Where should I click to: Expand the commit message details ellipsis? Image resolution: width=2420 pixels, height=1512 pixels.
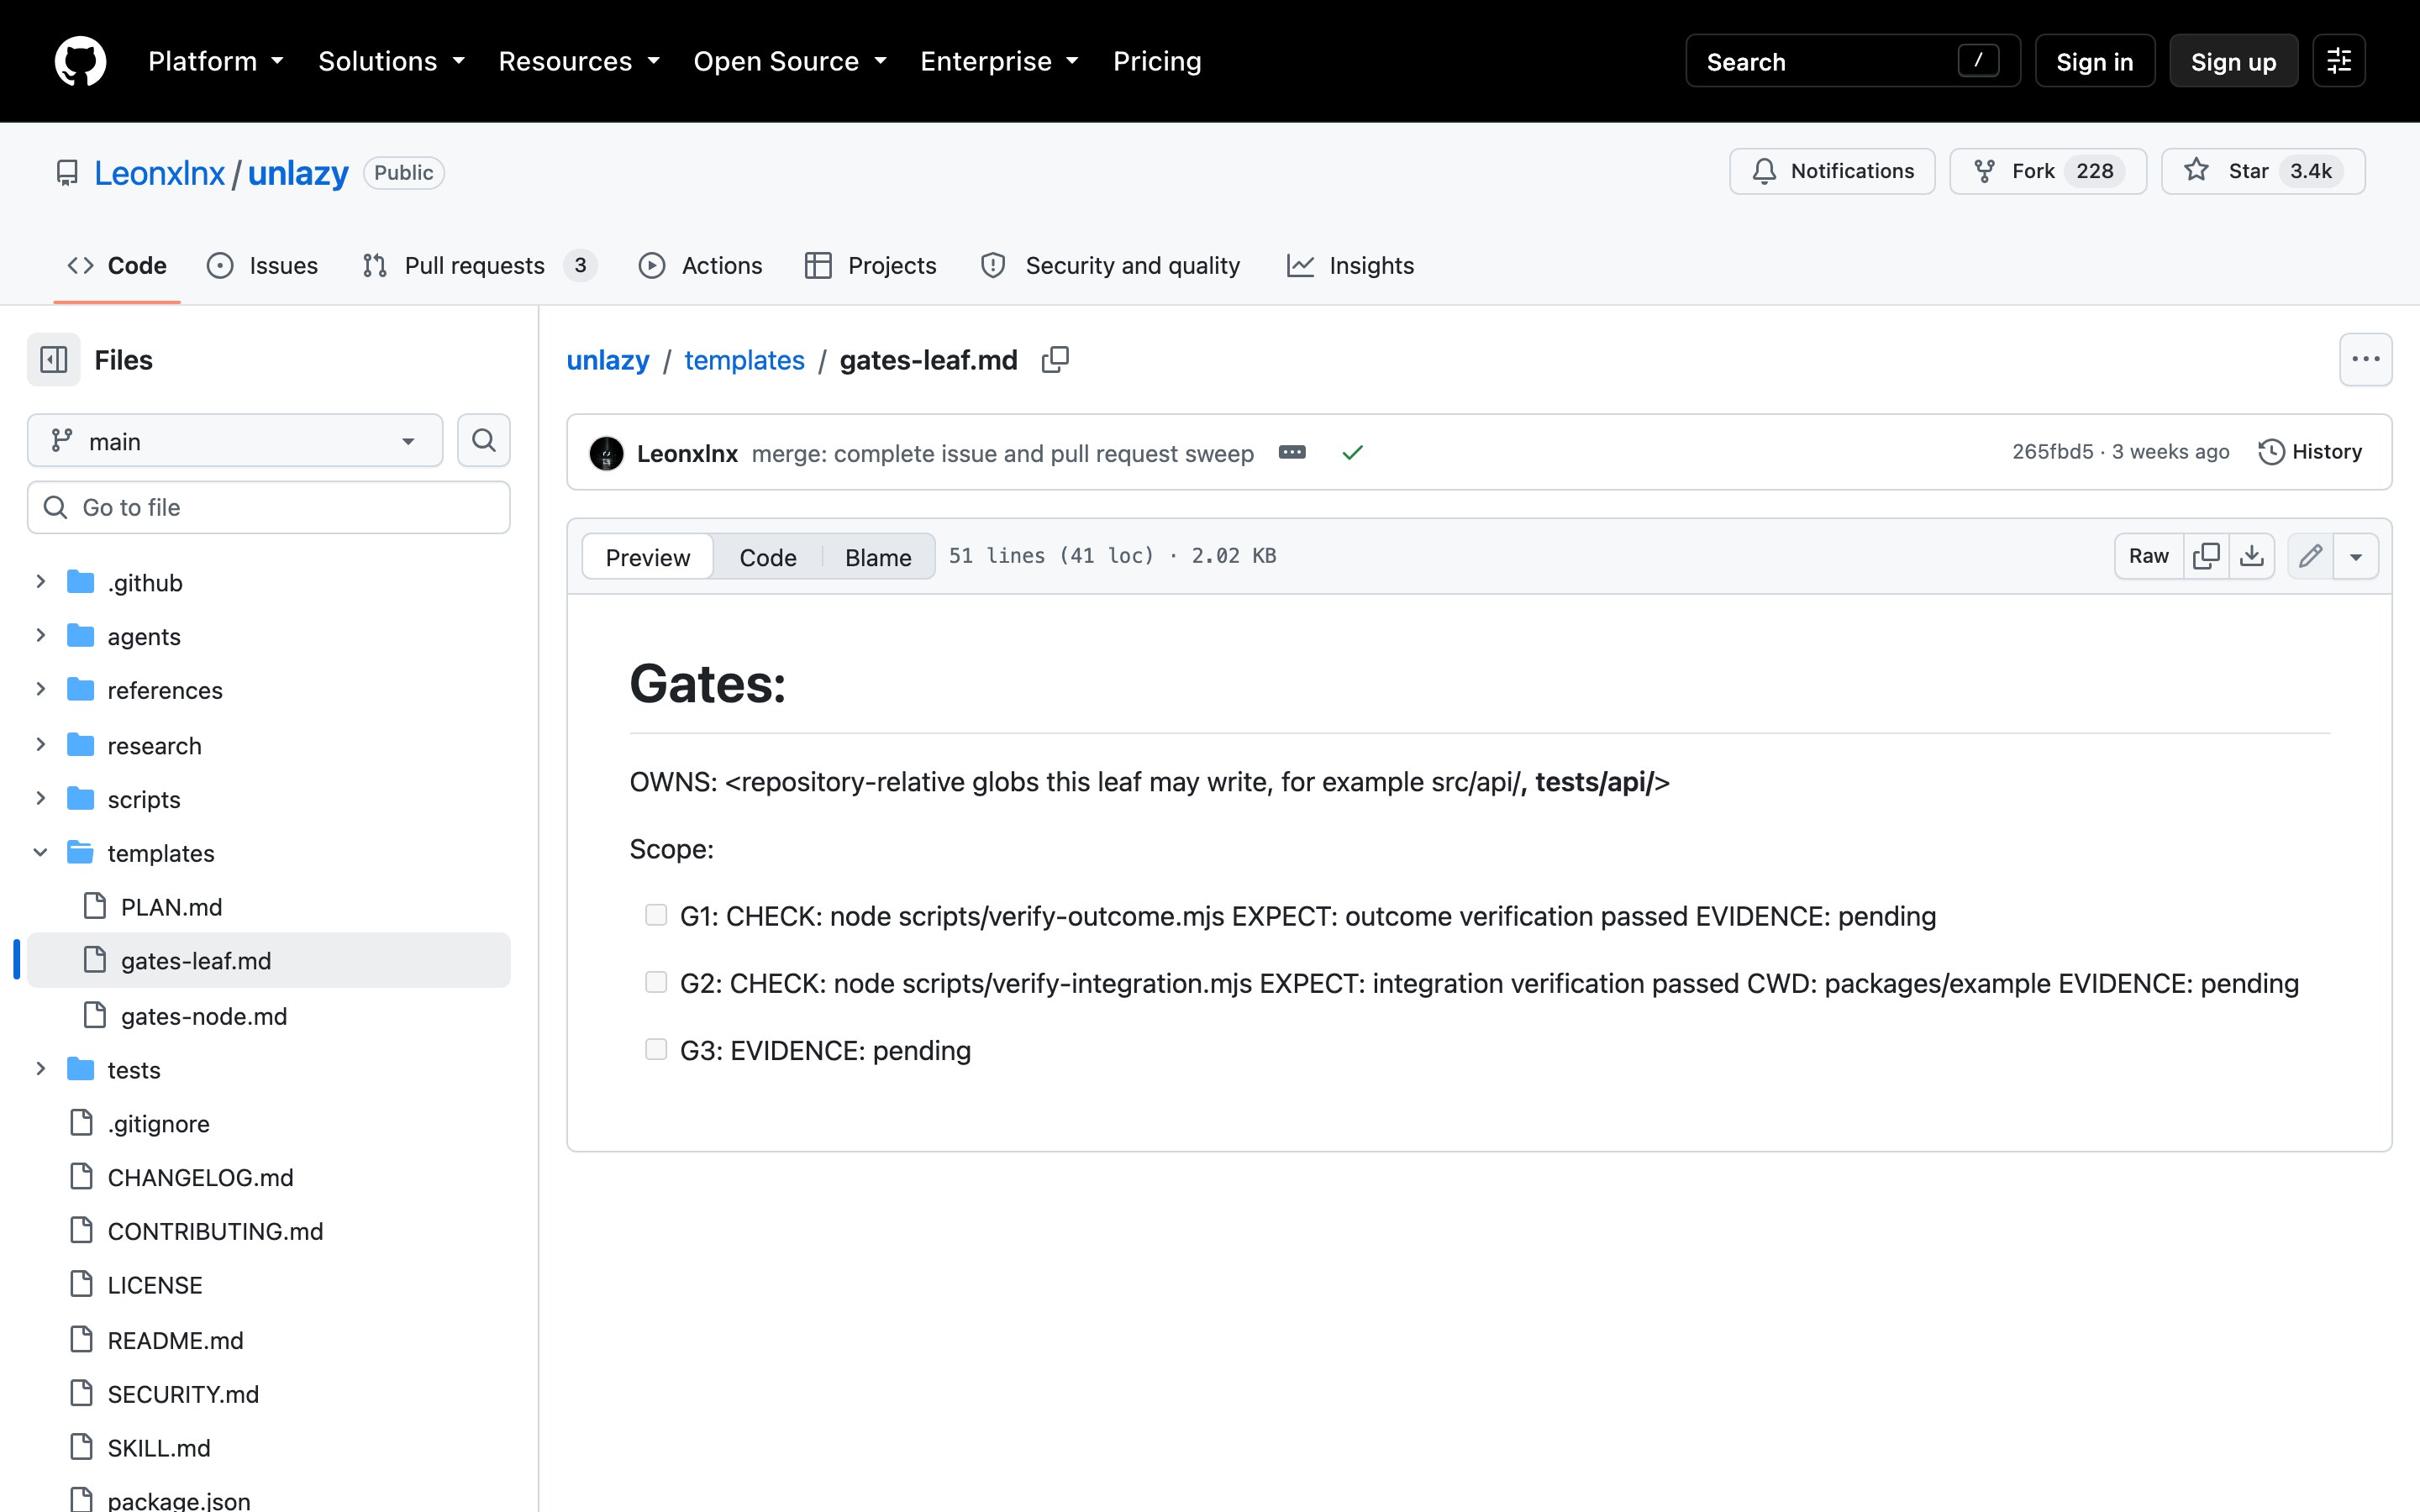(1292, 453)
